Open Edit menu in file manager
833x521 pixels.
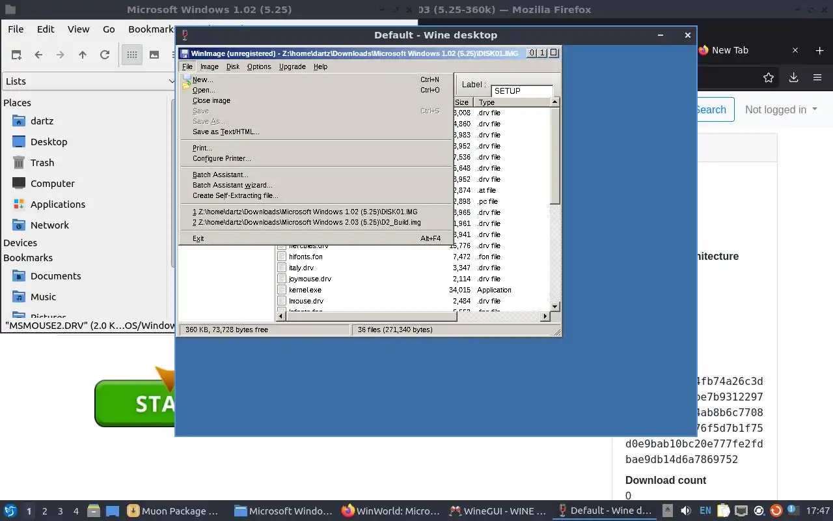click(x=46, y=29)
